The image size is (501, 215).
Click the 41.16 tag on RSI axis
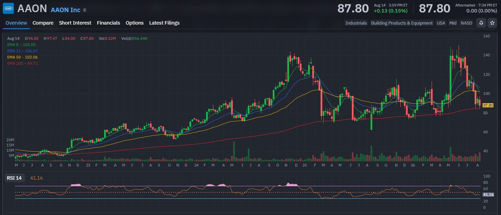[x=488, y=195]
